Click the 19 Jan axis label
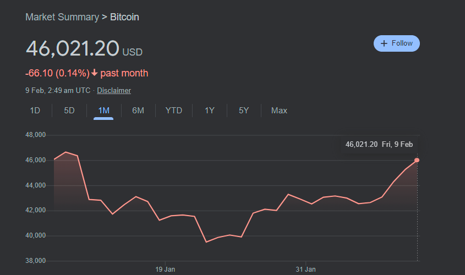Screen dimensions: 465x275 165,269
